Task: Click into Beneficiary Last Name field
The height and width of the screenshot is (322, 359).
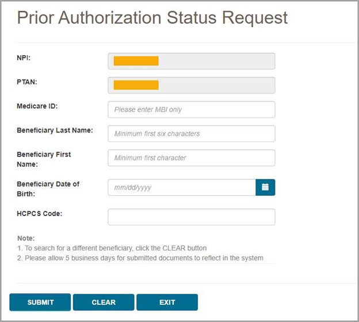Action: click(x=191, y=134)
